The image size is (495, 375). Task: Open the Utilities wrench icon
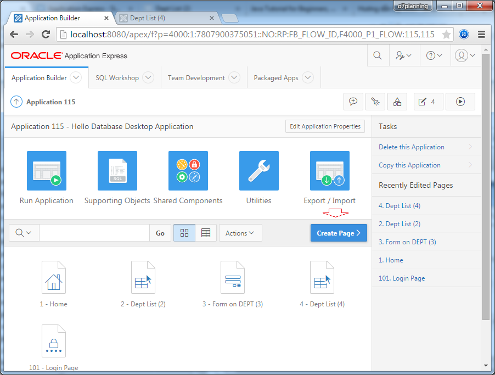[259, 171]
